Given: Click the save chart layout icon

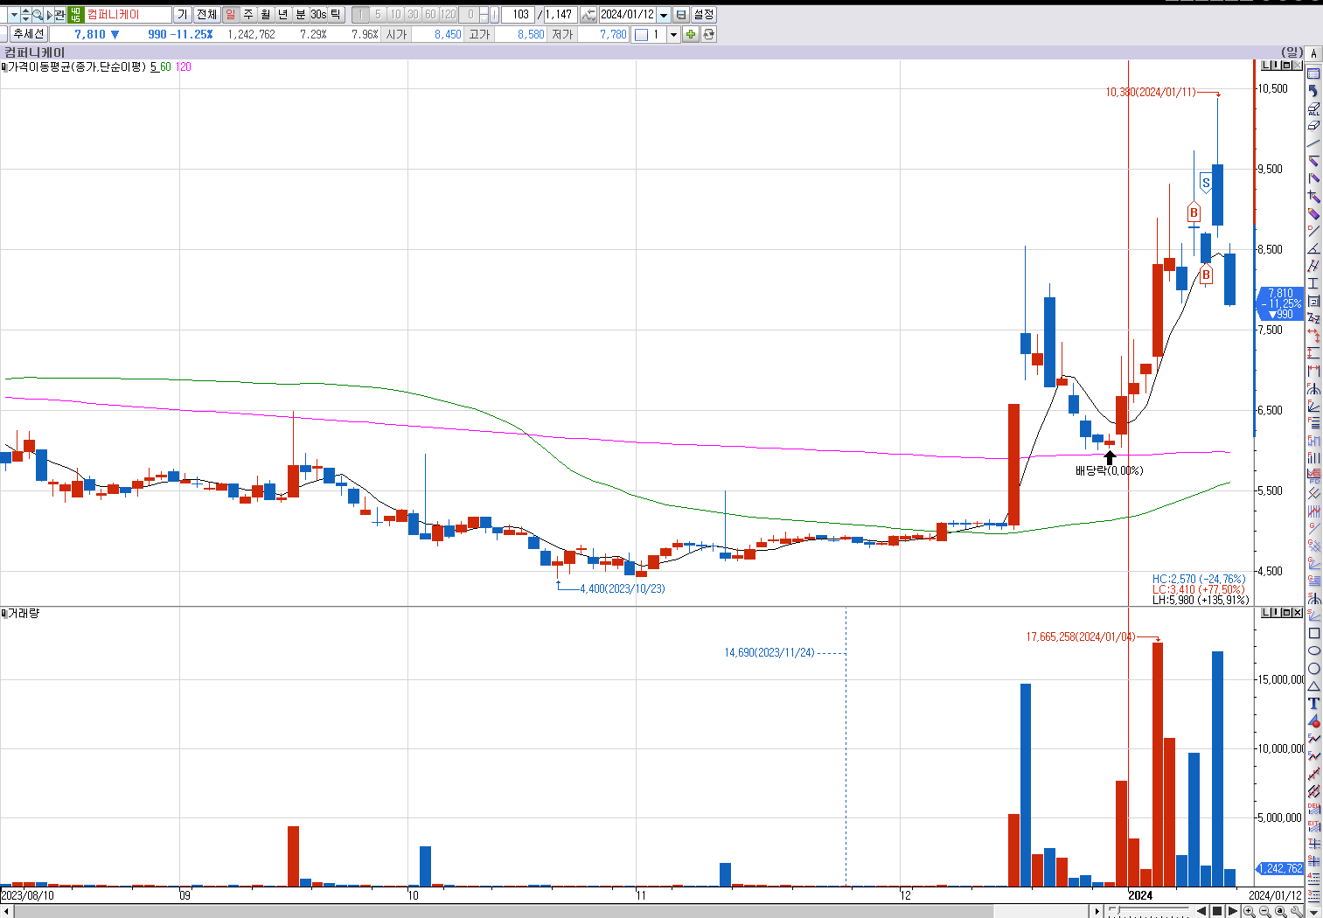Looking at the screenshot, I should (x=681, y=15).
